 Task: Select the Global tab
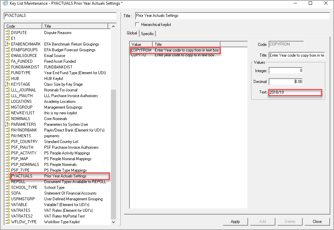(132, 33)
